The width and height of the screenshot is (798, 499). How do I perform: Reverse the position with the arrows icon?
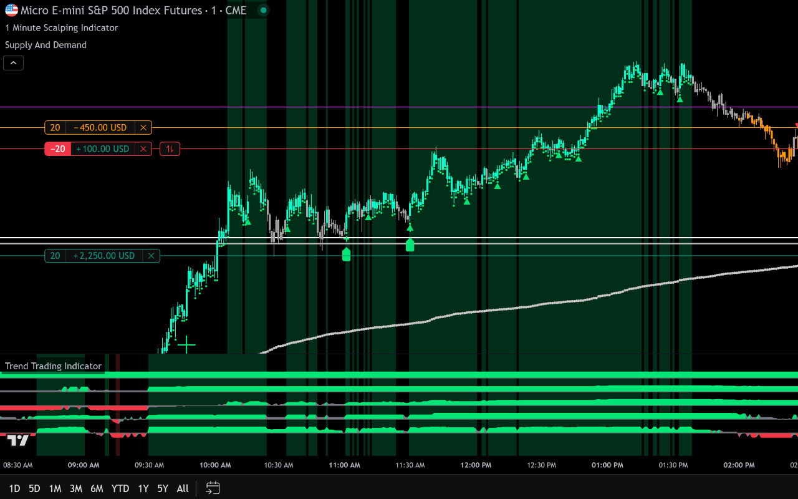pos(170,149)
